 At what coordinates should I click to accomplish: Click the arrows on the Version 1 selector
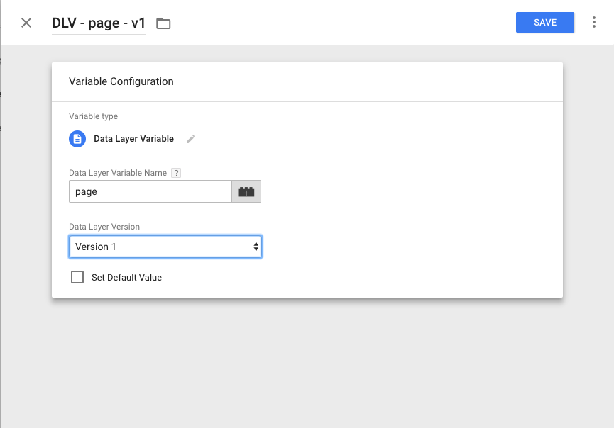256,247
